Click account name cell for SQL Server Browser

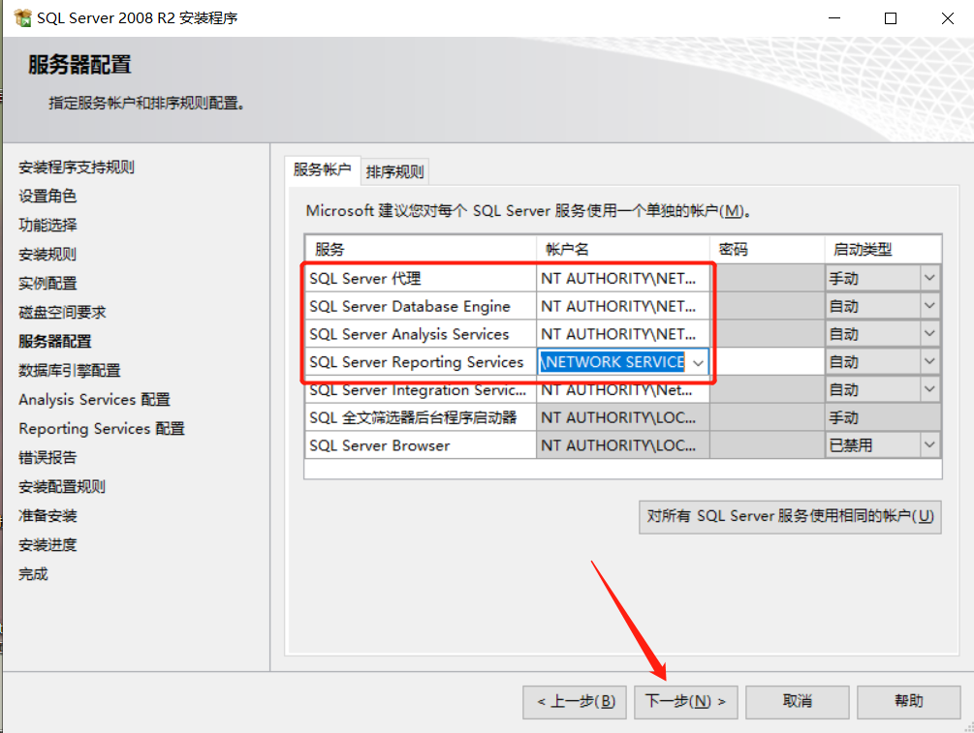(x=623, y=445)
